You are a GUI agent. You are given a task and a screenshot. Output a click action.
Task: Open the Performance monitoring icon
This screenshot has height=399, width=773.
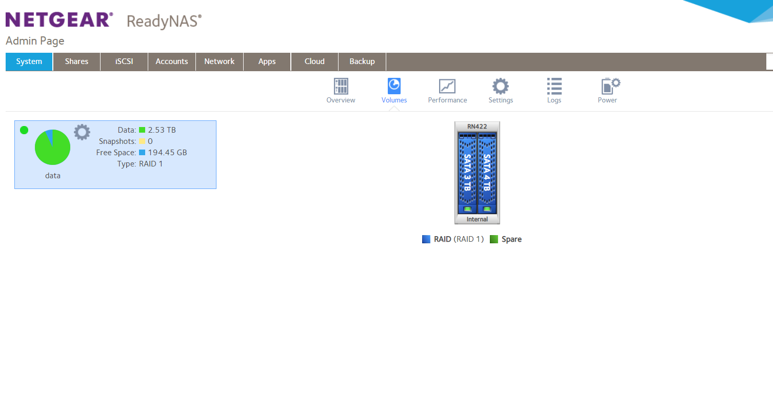pyautogui.click(x=447, y=90)
